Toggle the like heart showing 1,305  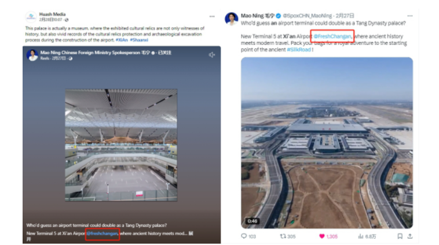click(x=323, y=236)
